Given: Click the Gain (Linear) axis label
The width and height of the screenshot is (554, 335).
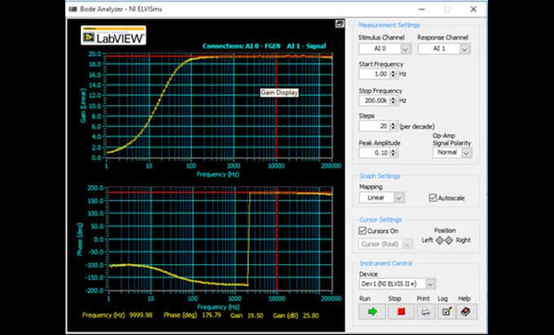Looking at the screenshot, I should tap(83, 105).
